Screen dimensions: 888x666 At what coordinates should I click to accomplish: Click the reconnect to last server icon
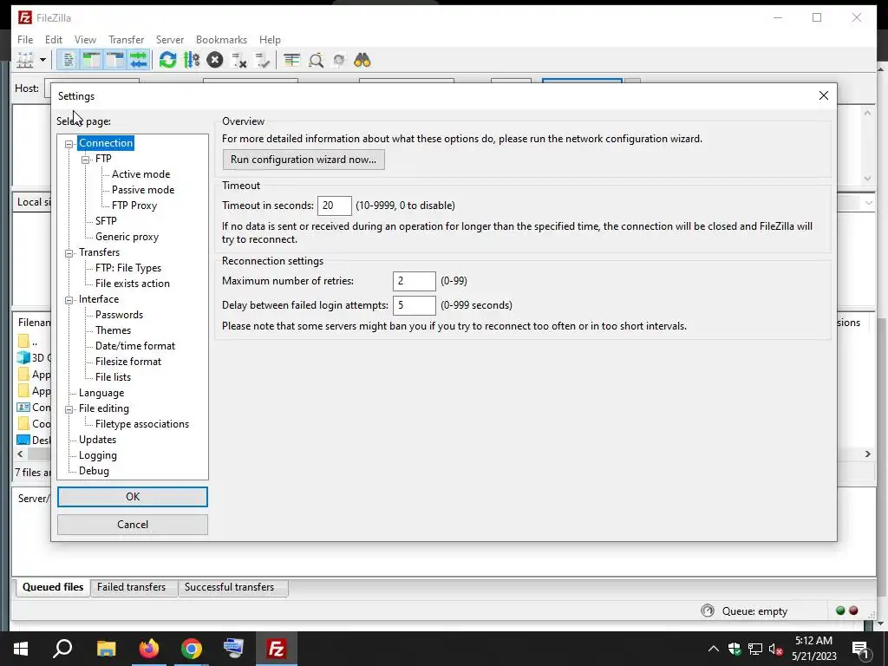coord(262,60)
